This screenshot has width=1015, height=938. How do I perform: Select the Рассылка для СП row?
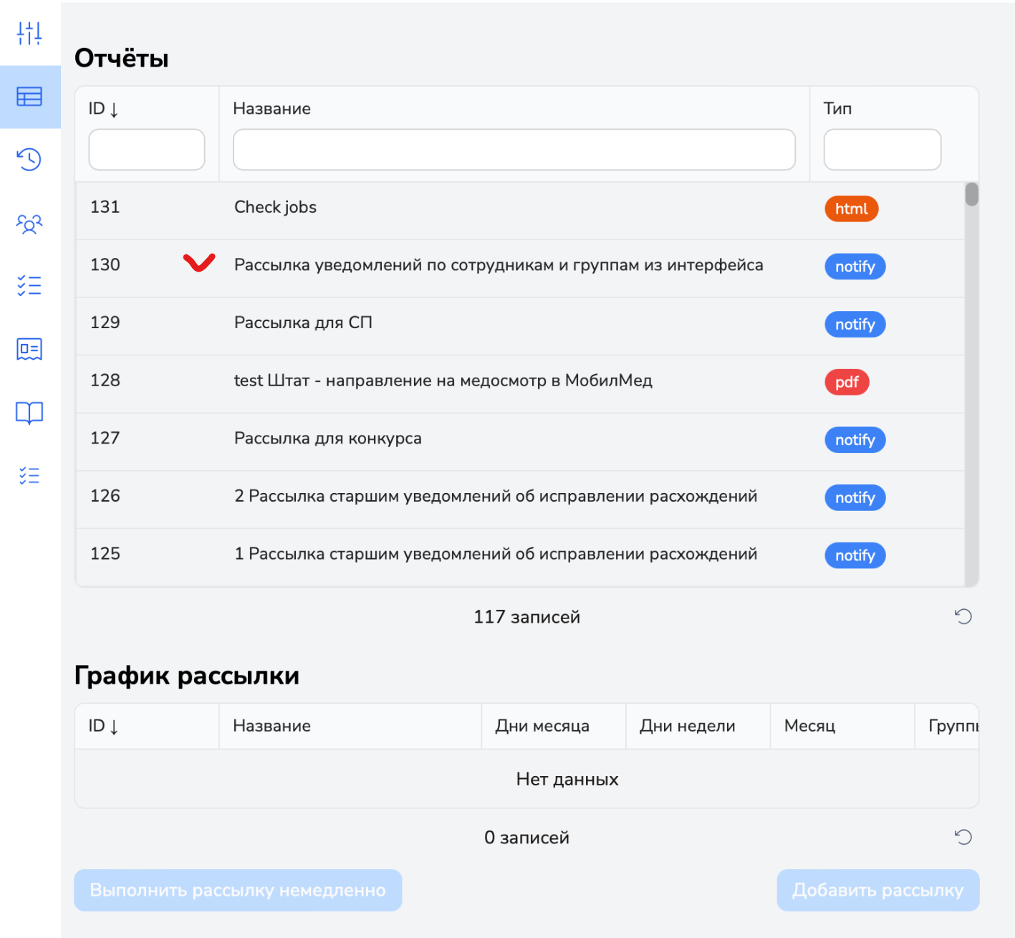(x=303, y=323)
